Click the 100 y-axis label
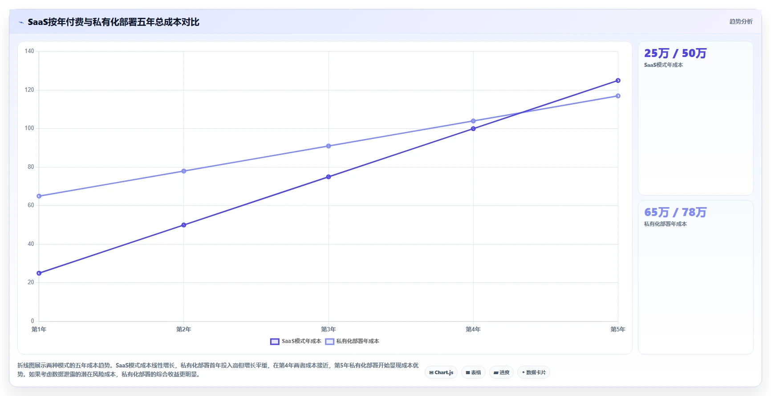Screen dimensions: 771x396 point(29,128)
